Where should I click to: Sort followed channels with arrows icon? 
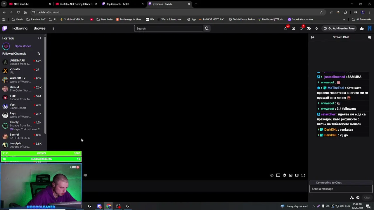pos(39,54)
